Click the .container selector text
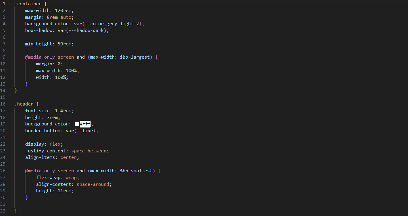 point(28,4)
